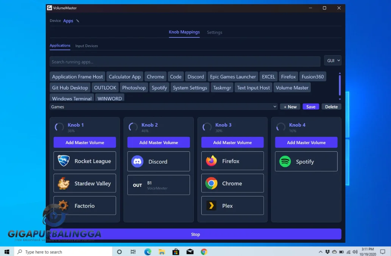Click the Stop button
Image resolution: width=391 pixels, height=256 pixels.
(195, 234)
